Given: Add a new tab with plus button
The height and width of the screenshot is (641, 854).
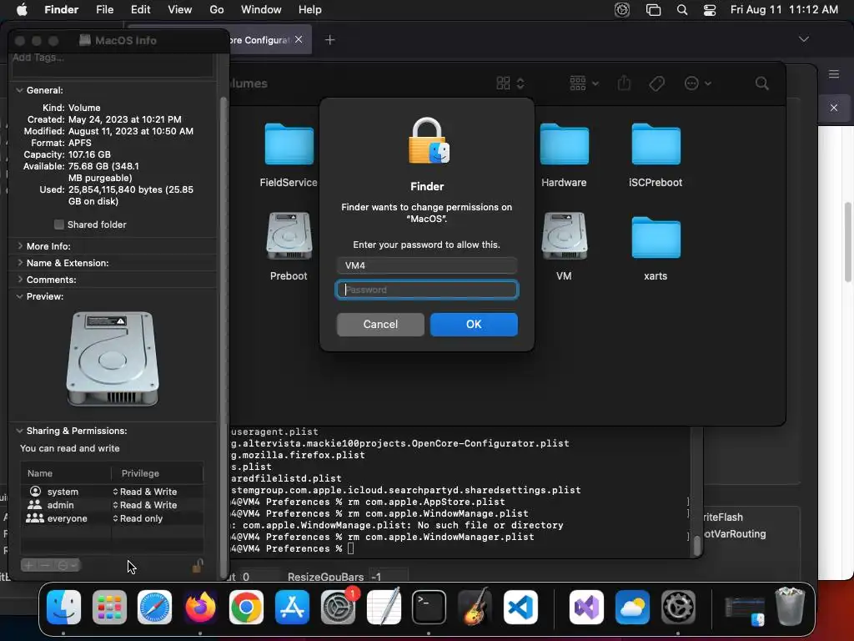Looking at the screenshot, I should pyautogui.click(x=330, y=40).
